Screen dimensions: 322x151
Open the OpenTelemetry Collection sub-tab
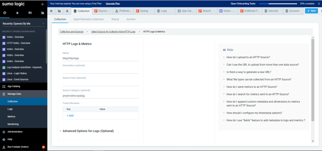pyautogui.click(x=89, y=19)
